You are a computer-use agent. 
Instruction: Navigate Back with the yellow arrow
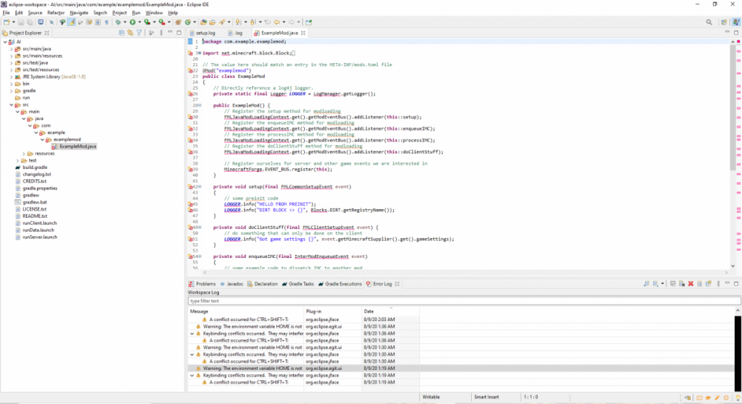(277, 21)
